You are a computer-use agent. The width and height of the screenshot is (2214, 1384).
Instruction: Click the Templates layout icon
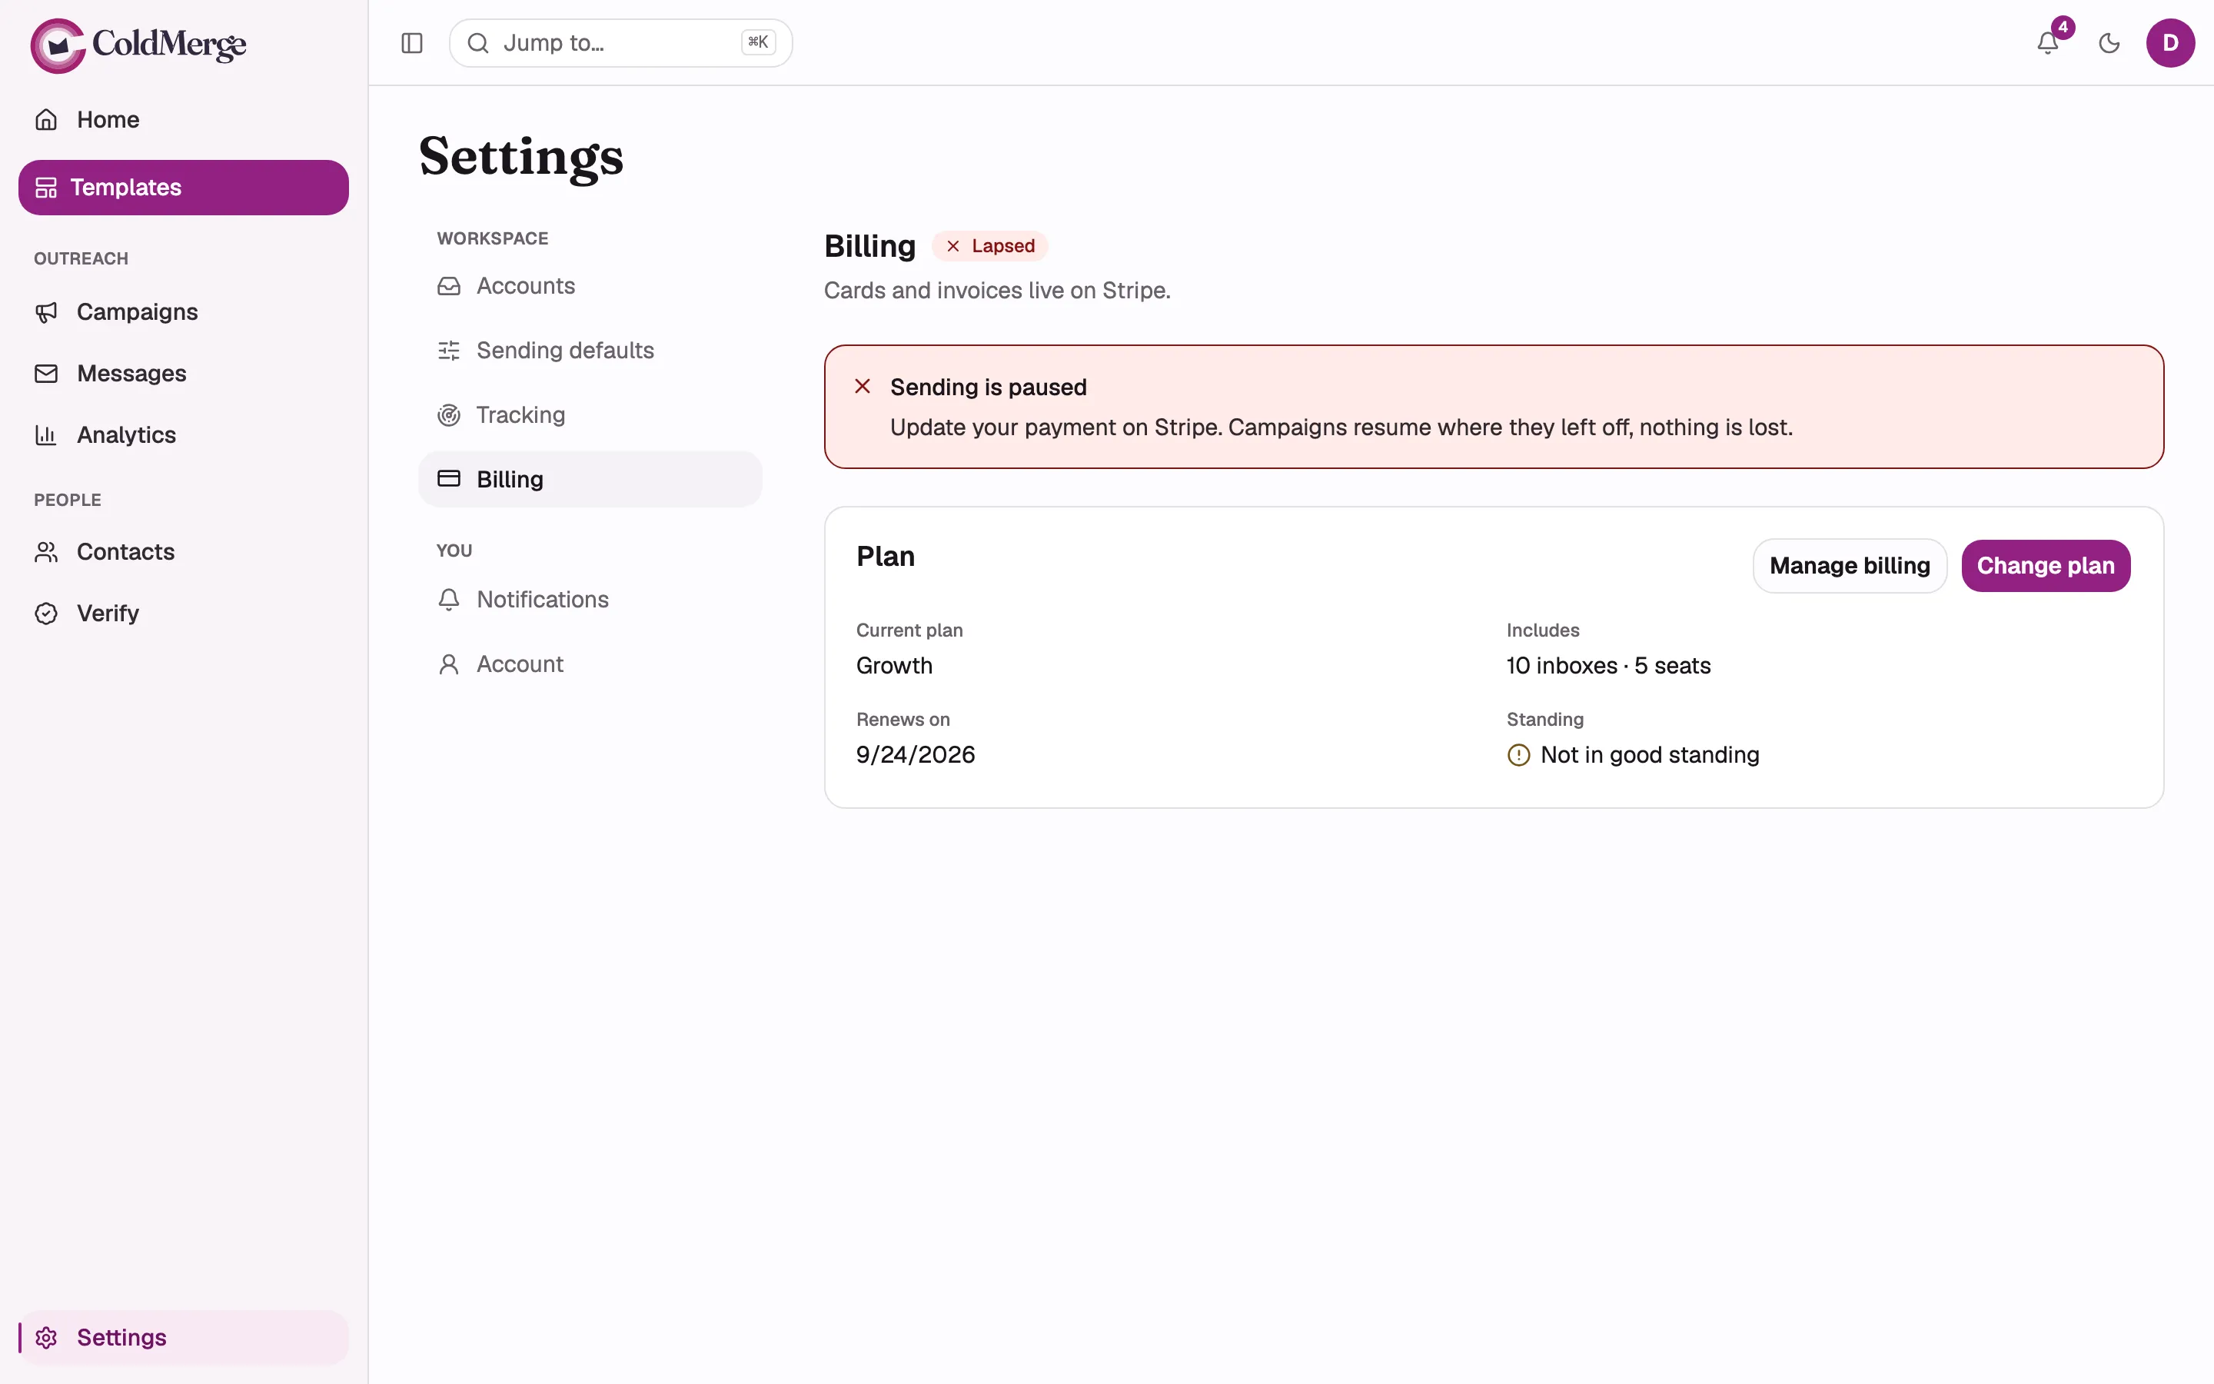point(46,188)
